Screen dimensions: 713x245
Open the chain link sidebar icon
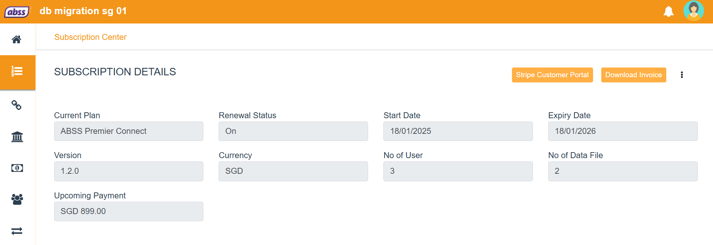[x=16, y=105]
